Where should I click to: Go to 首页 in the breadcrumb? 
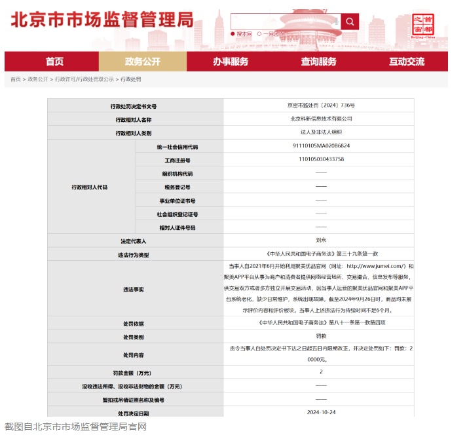point(16,79)
